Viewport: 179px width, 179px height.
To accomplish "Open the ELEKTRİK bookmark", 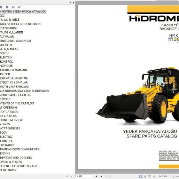I will 6,58.
